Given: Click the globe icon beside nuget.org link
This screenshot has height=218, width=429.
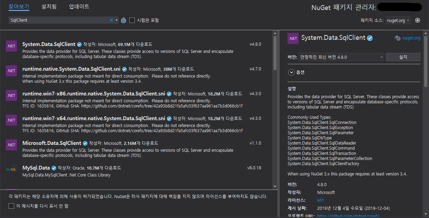Looking at the screenshot, I should click(x=397, y=38).
